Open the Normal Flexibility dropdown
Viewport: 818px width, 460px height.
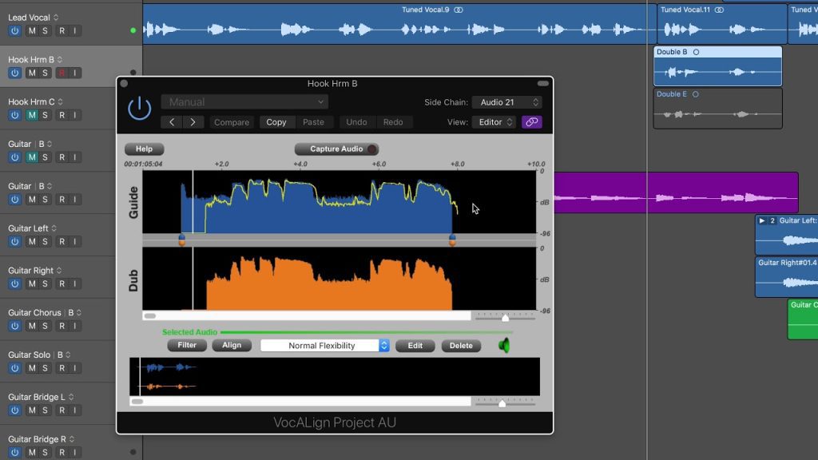point(324,345)
